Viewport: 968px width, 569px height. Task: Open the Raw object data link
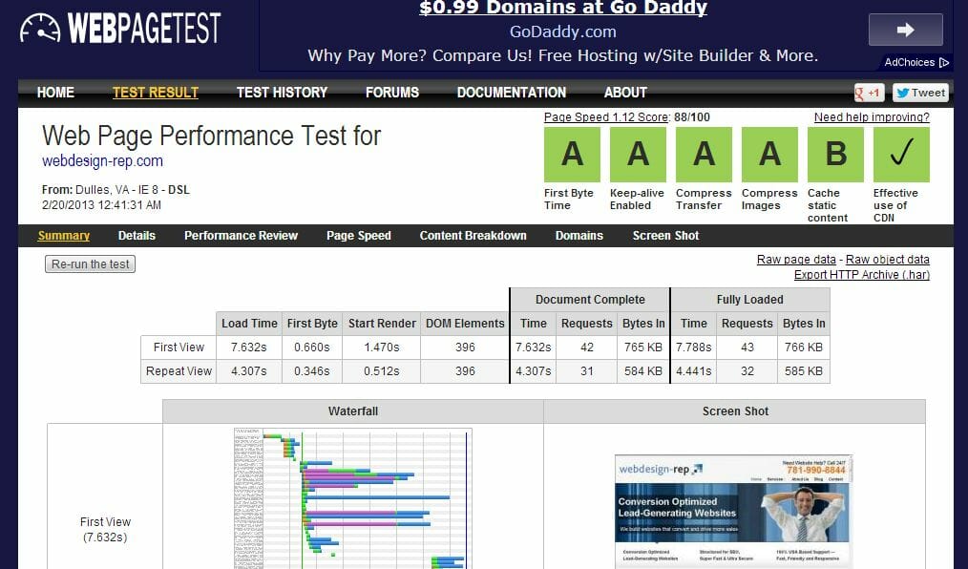pos(888,260)
